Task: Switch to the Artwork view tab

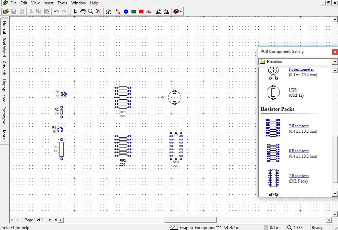Action: 4,68
